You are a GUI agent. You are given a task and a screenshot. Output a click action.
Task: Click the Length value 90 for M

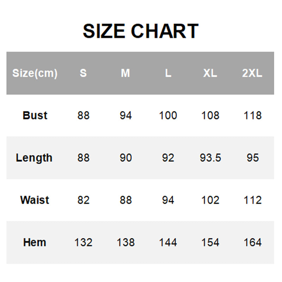[x=125, y=158]
